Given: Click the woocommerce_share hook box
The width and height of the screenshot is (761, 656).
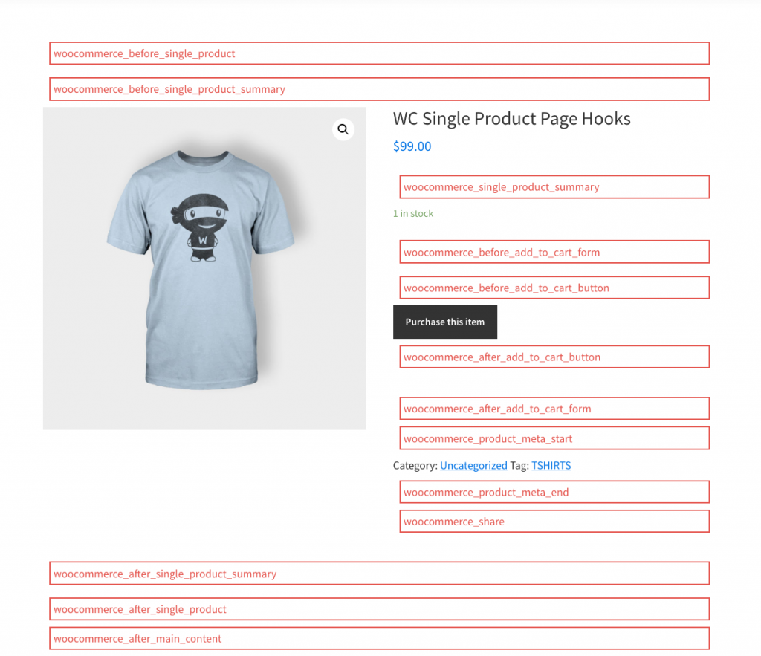Looking at the screenshot, I should click(554, 521).
